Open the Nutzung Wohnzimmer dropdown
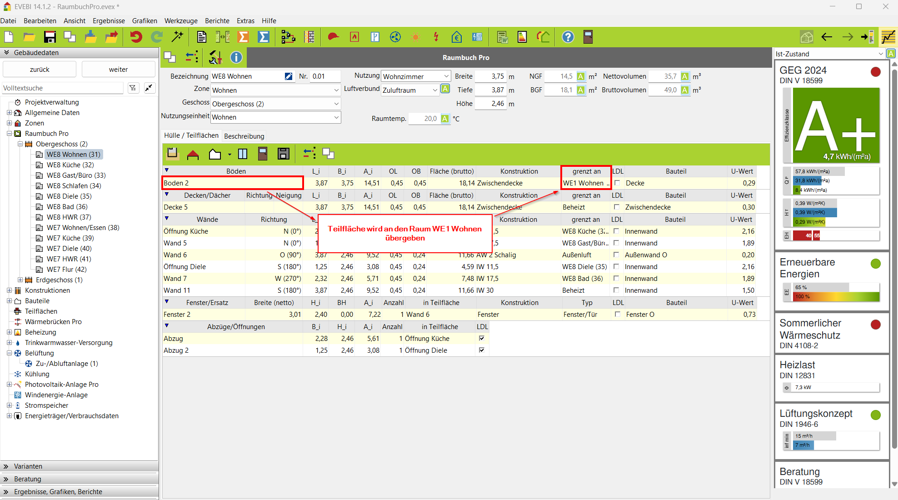The width and height of the screenshot is (898, 500). pyautogui.click(x=446, y=76)
